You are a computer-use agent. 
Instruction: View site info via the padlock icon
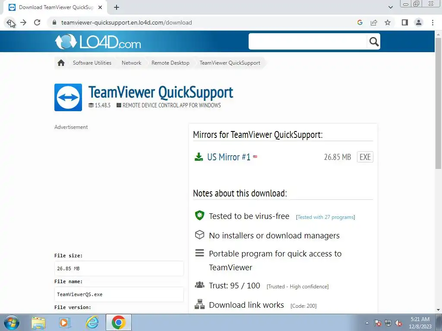[x=54, y=22]
